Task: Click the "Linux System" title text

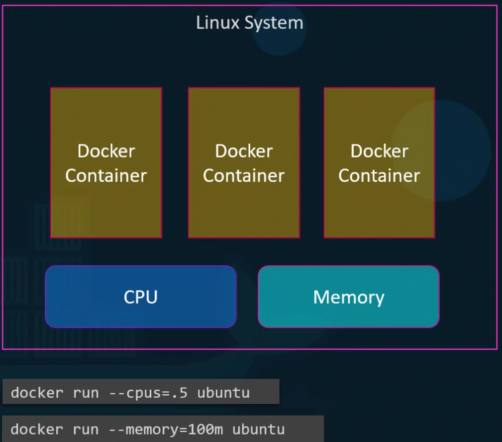Action: (x=249, y=23)
